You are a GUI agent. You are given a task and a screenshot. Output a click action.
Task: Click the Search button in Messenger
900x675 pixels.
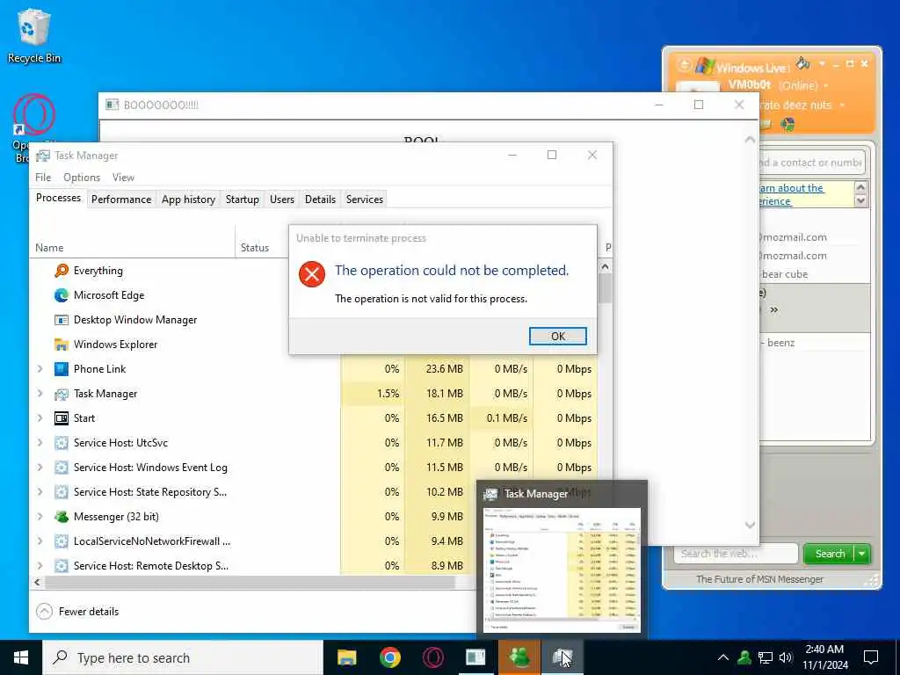(x=830, y=554)
